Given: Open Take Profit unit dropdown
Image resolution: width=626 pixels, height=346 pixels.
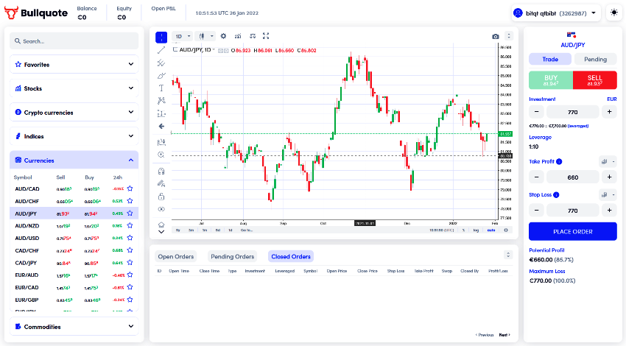Looking at the screenshot, I should (x=608, y=162).
